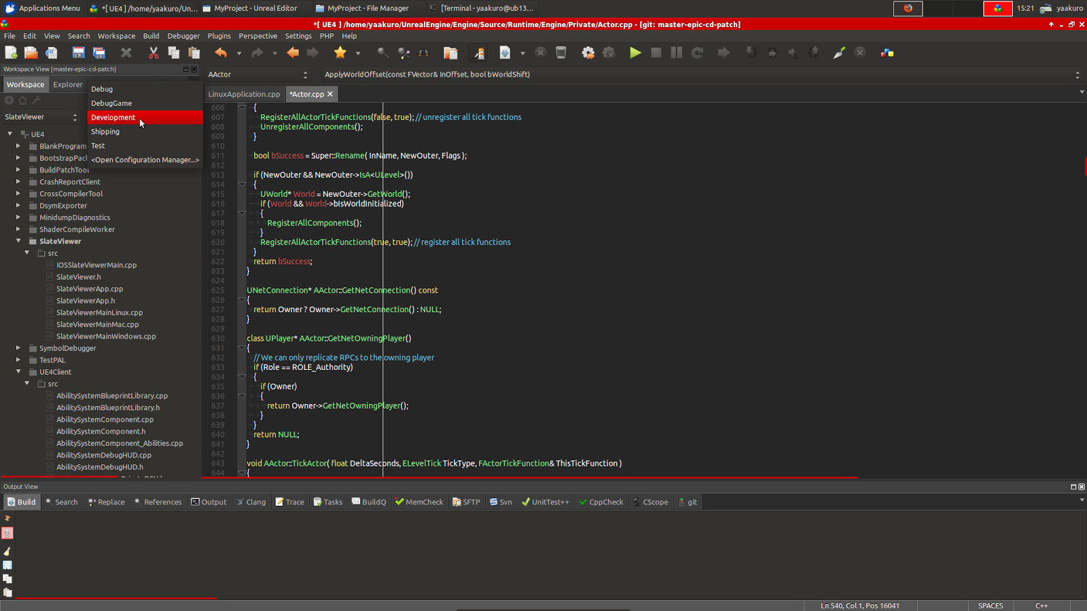Undo the last edit with the undo arrow
Viewport: 1087px width, 611px height.
(x=221, y=52)
